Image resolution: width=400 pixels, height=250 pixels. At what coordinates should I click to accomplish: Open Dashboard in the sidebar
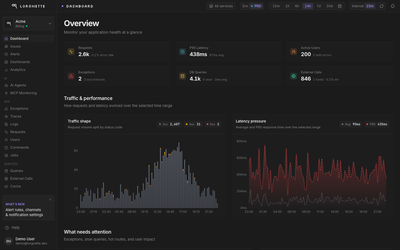point(28,39)
